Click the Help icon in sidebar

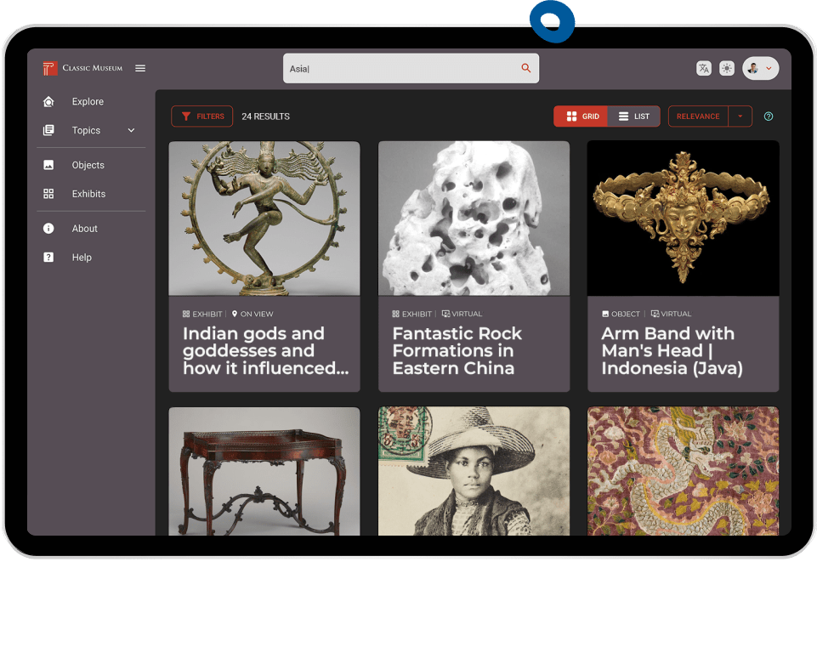pos(48,258)
